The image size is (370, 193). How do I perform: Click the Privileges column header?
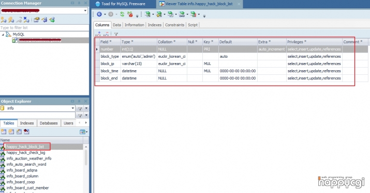pos(314,42)
